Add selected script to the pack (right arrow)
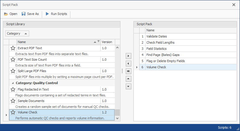 tap(128, 56)
